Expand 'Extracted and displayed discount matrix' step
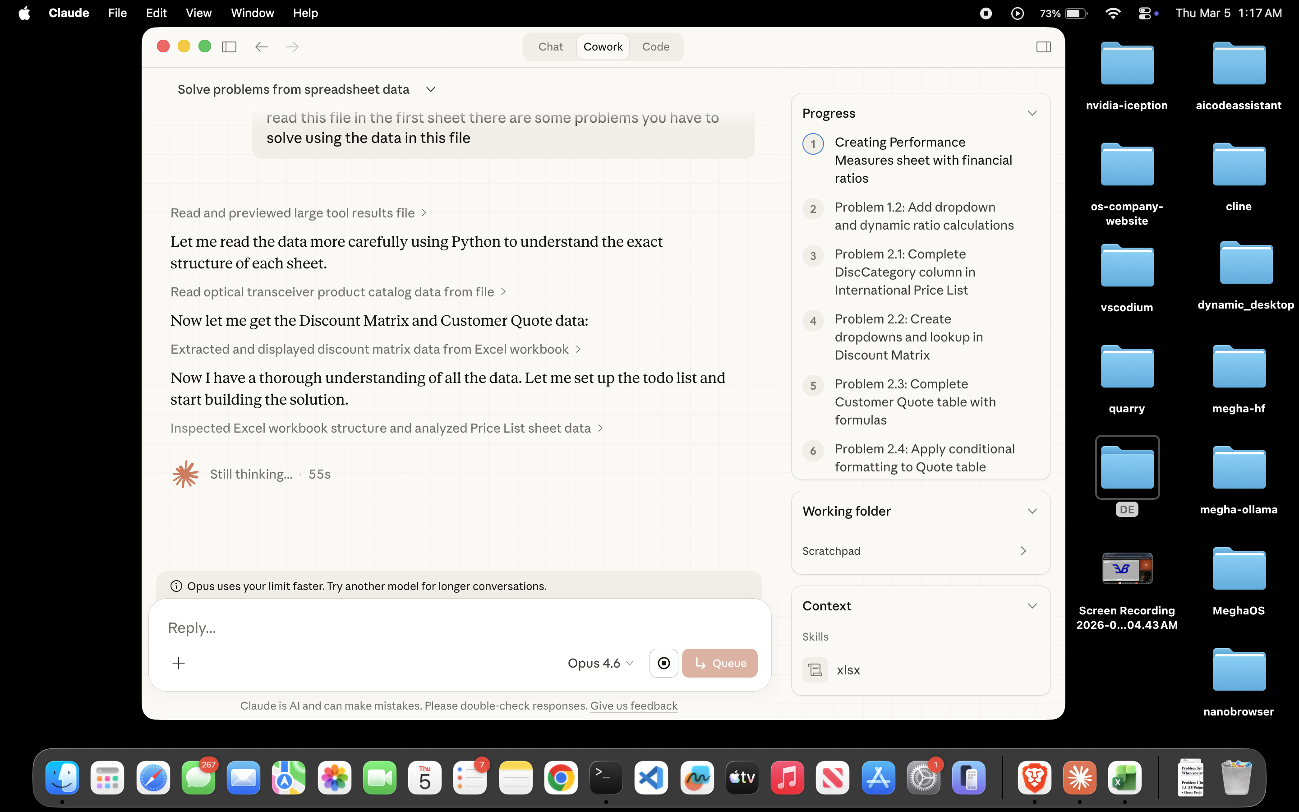The width and height of the screenshot is (1299, 812). click(376, 350)
